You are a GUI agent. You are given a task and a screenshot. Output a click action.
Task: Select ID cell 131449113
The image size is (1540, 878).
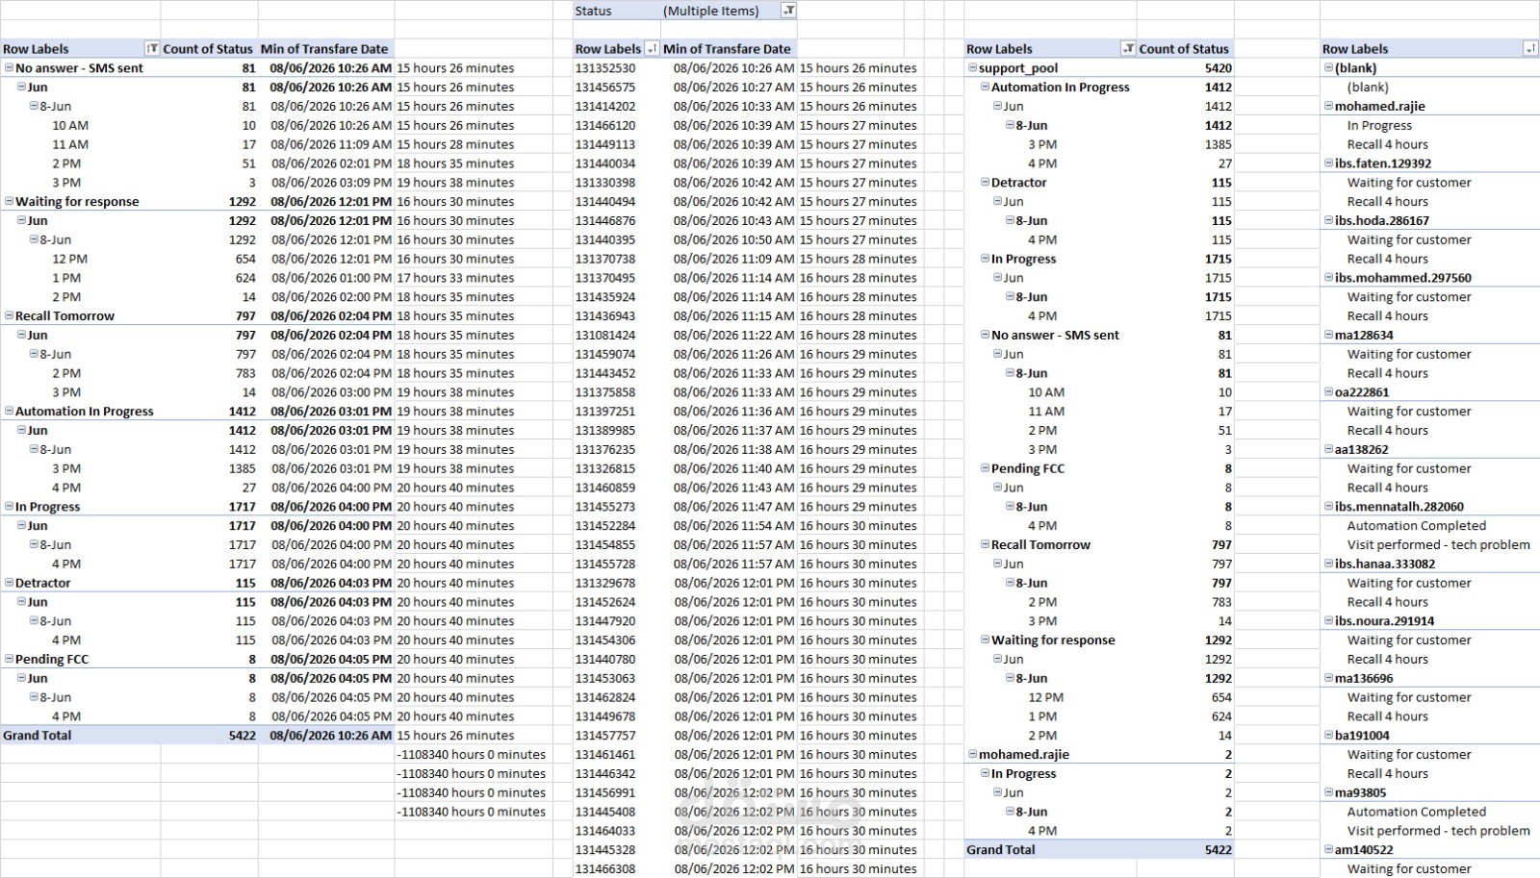617,144
